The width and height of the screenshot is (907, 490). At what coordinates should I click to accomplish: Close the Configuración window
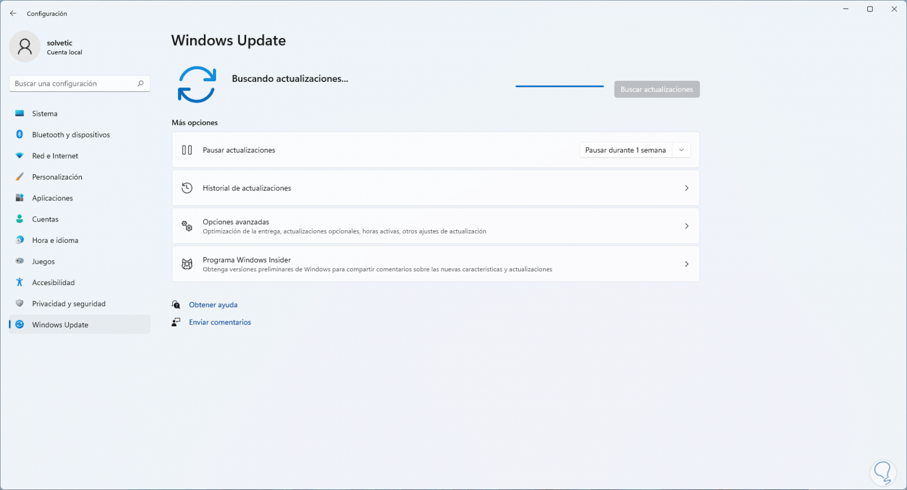pyautogui.click(x=894, y=9)
